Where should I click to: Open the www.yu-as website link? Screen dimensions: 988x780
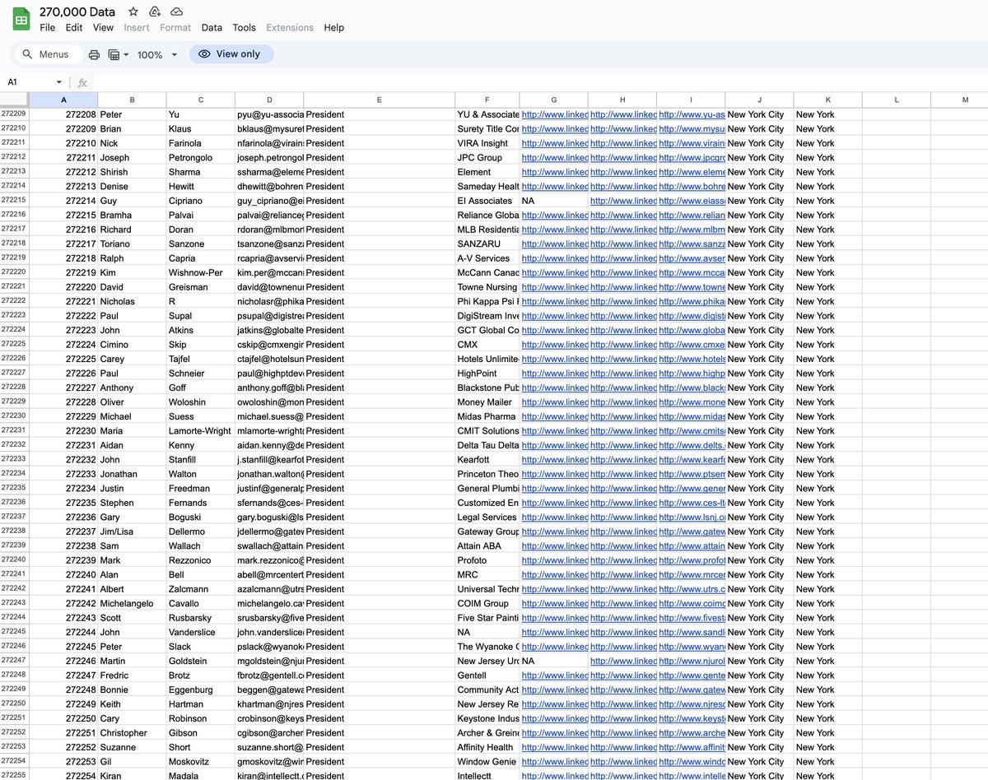[x=692, y=114]
